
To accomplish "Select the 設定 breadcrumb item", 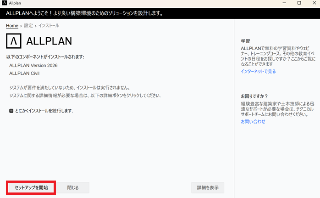I will tap(28, 26).
